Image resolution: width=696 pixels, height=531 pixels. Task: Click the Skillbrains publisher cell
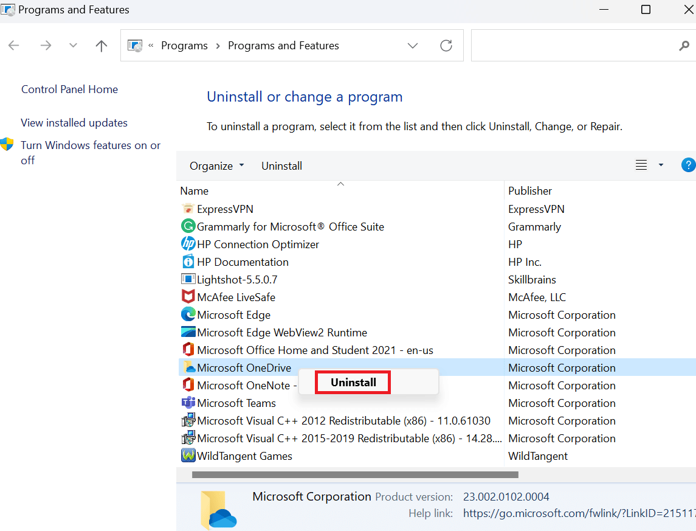pos(532,280)
